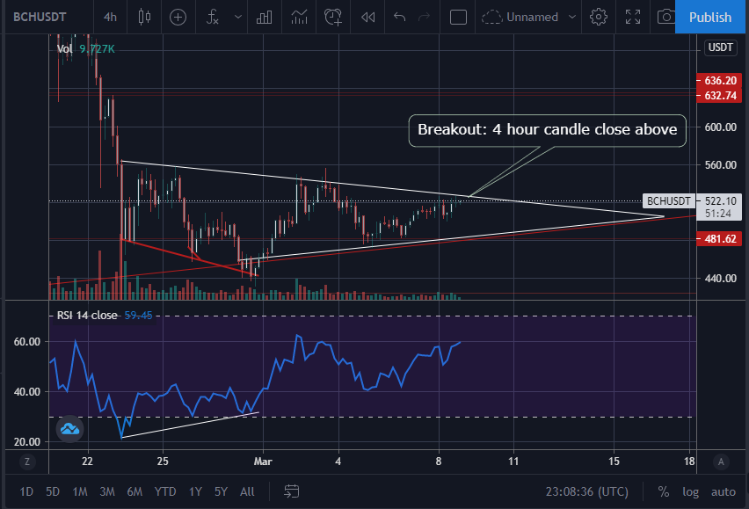
Task: Open the USDT currency selector
Action: pyautogui.click(x=720, y=47)
